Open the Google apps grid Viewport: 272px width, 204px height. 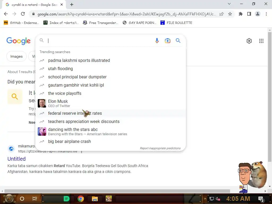tap(261, 41)
